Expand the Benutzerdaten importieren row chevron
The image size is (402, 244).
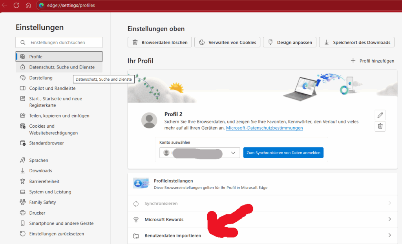tap(389, 235)
